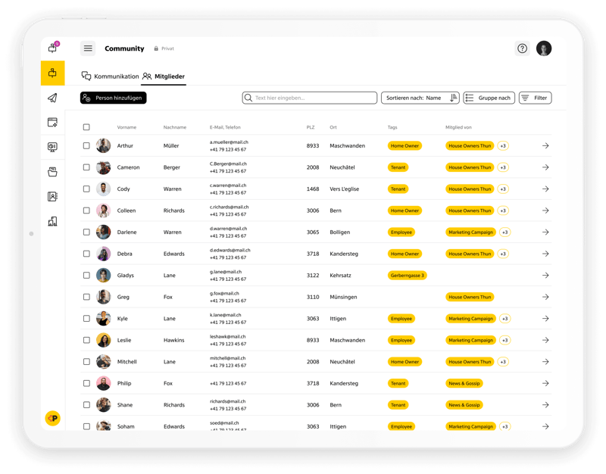Screen dimensions: 606x474
Task: Enable the checkbox for Philip Fox row
Action: click(88, 383)
